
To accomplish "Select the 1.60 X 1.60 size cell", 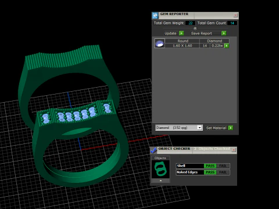I will (183, 46).
